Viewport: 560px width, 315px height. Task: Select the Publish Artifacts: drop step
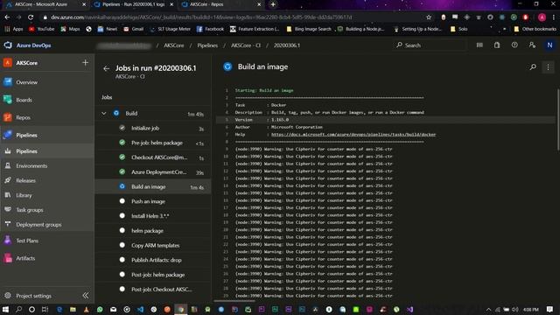(154, 260)
